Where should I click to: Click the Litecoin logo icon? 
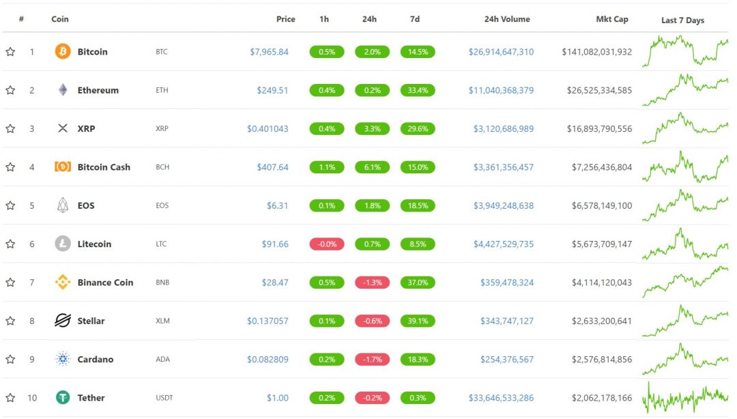tap(63, 244)
